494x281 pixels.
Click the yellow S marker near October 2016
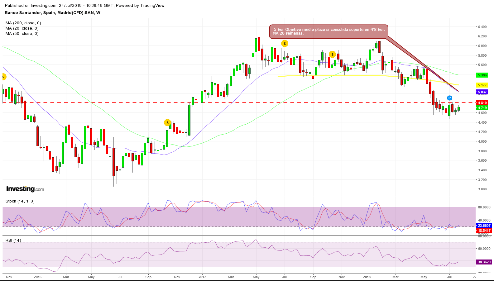(x=167, y=123)
